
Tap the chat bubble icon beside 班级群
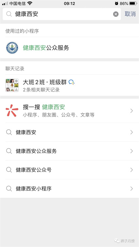tap(72, 82)
